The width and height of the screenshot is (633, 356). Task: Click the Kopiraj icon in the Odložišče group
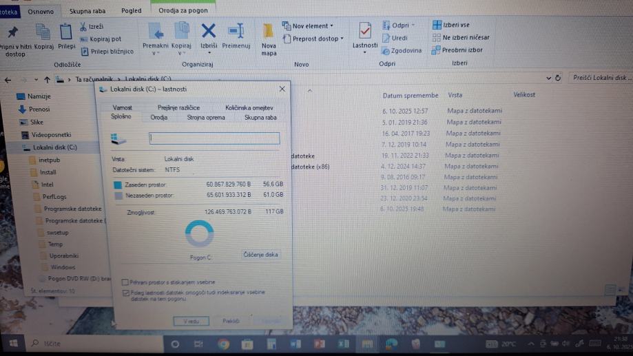coord(43,32)
